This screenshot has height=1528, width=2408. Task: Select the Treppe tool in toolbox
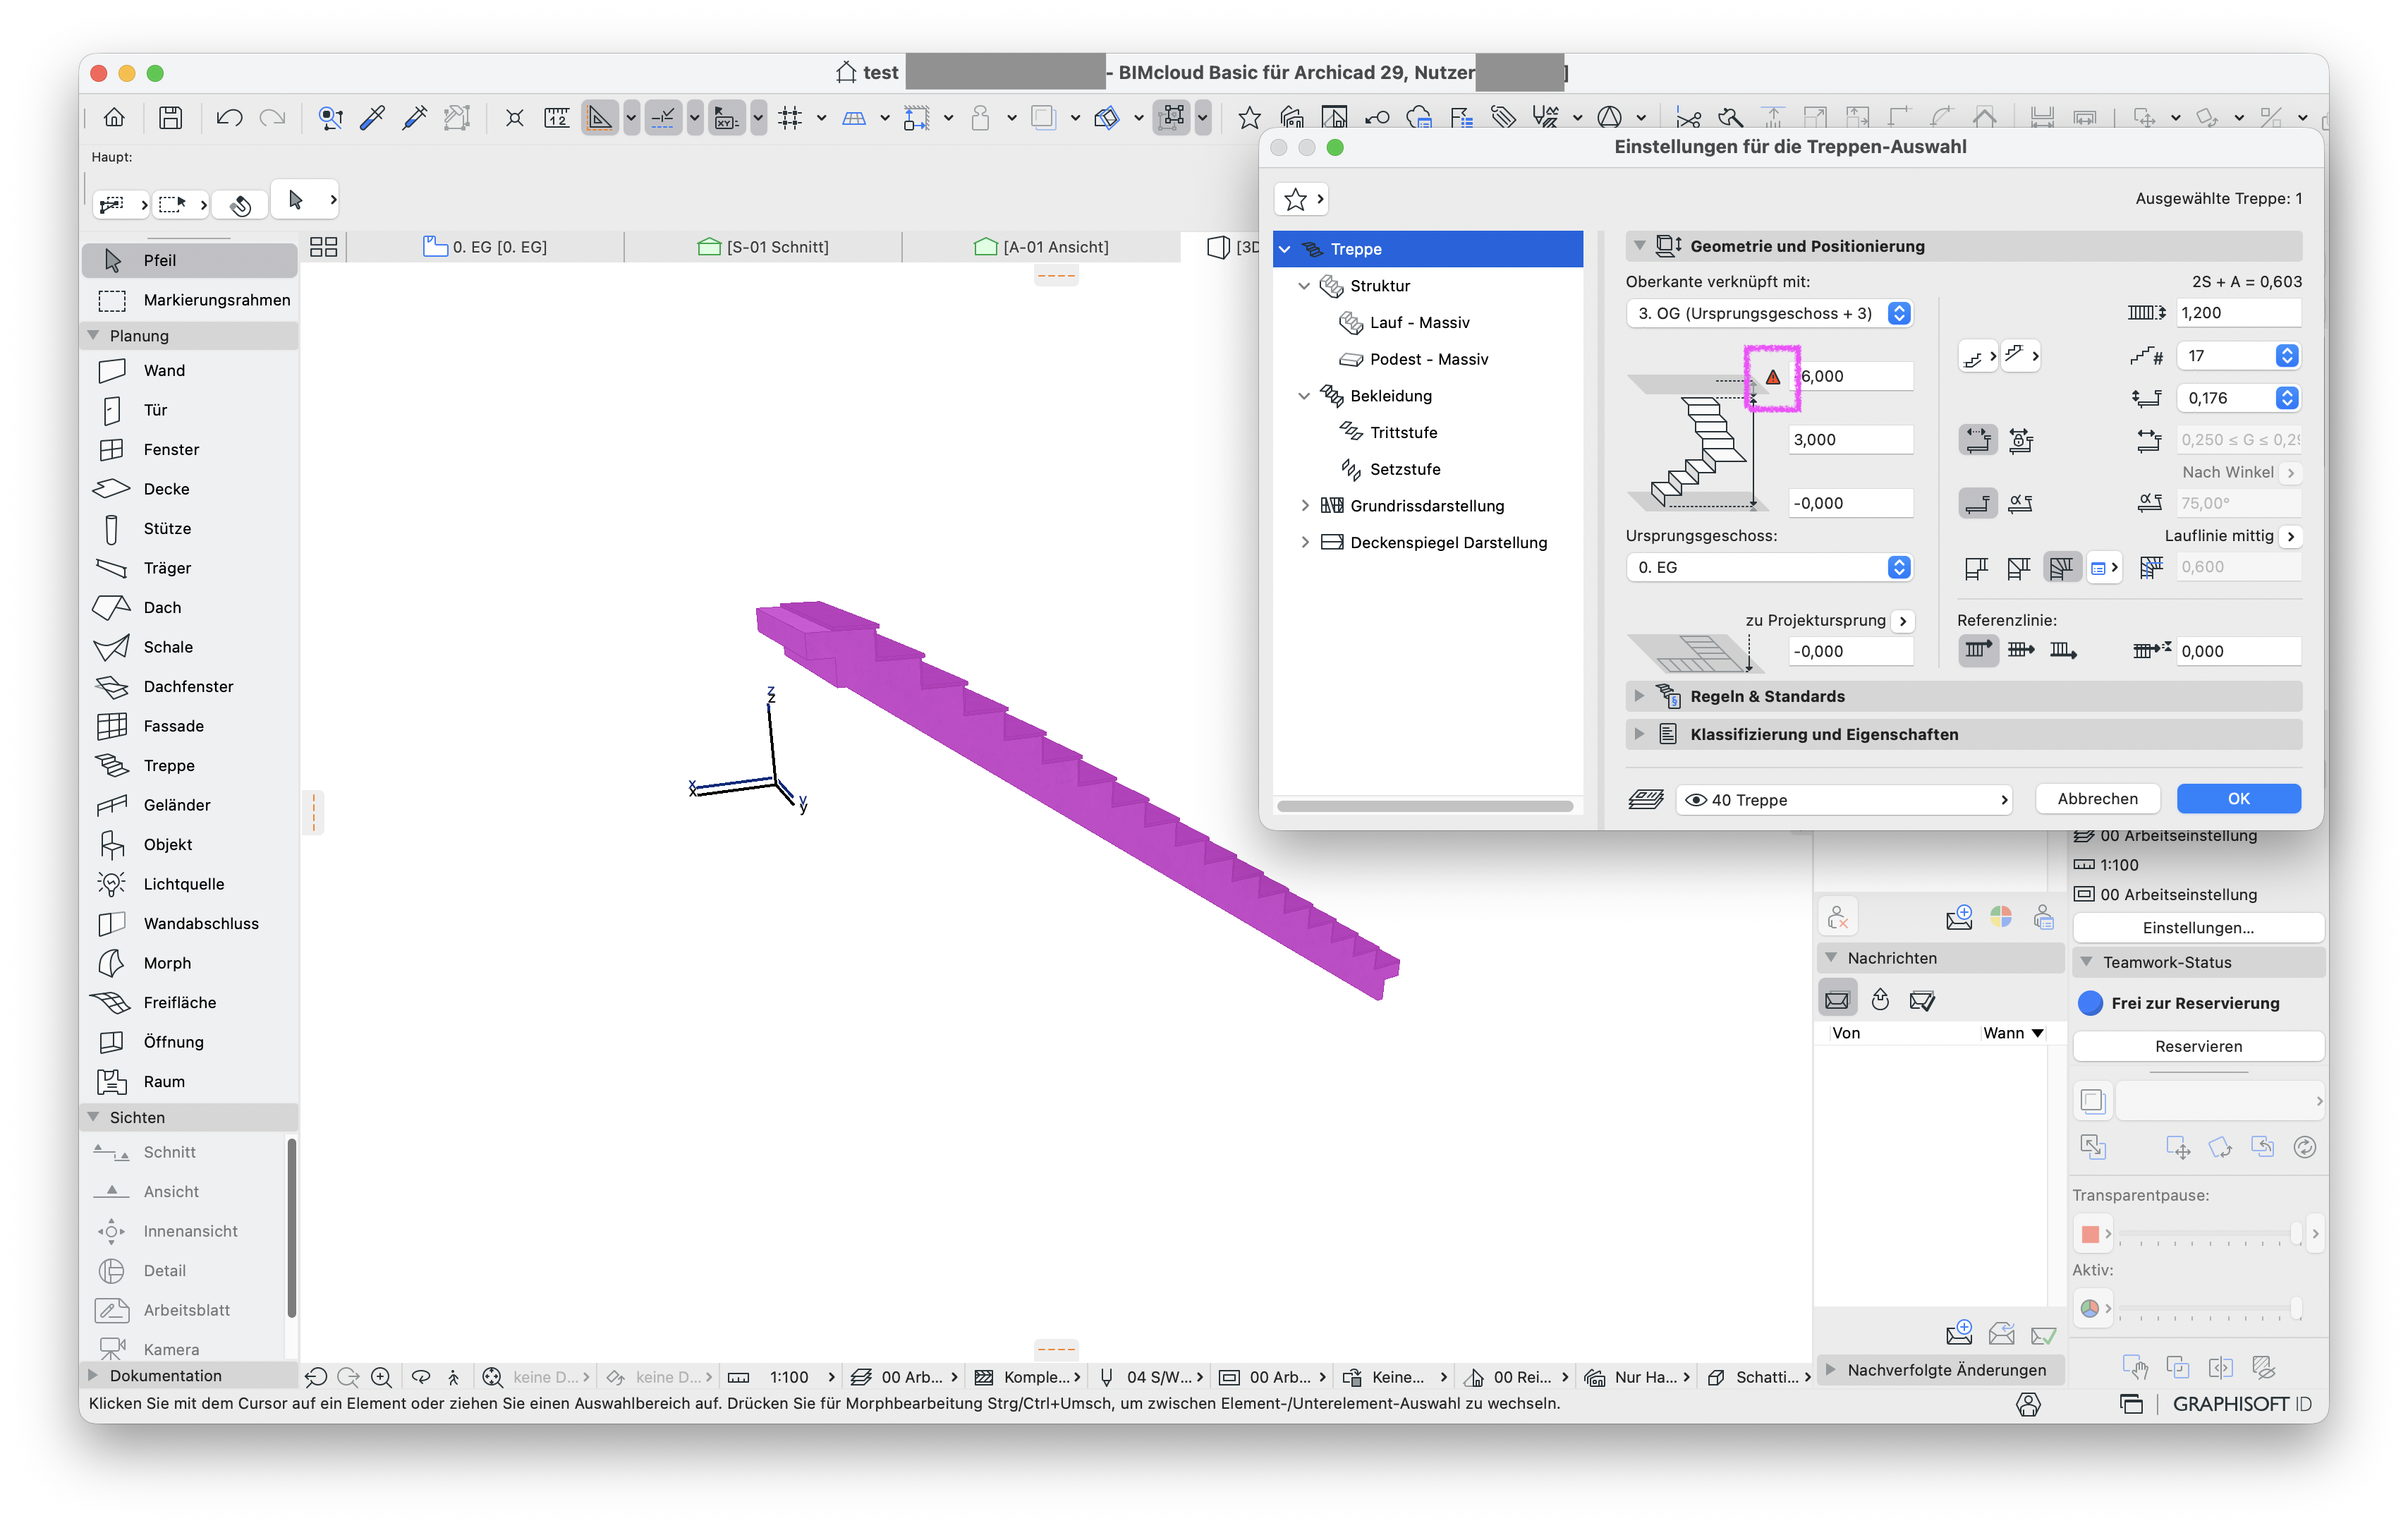[190, 766]
